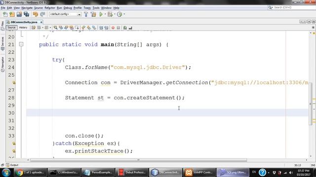Open the Services side panel tab
The width and height of the screenshot is (316, 177).
pyautogui.click(x=2, y=44)
